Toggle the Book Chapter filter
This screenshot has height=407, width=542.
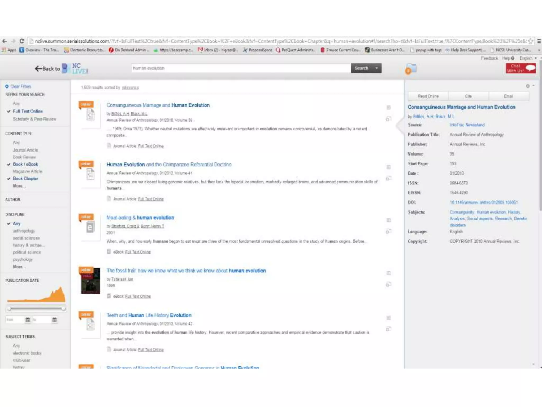[x=25, y=179]
